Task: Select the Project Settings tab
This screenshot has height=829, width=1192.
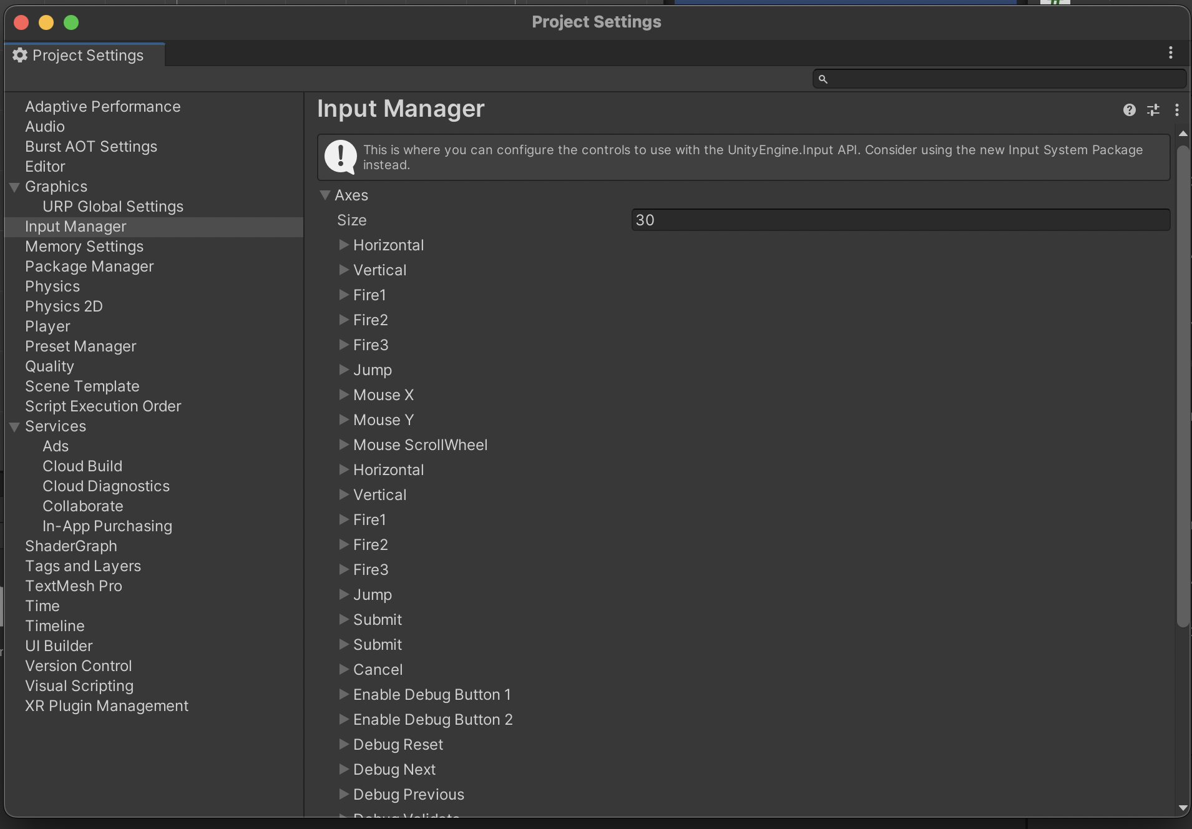Action: tap(84, 55)
